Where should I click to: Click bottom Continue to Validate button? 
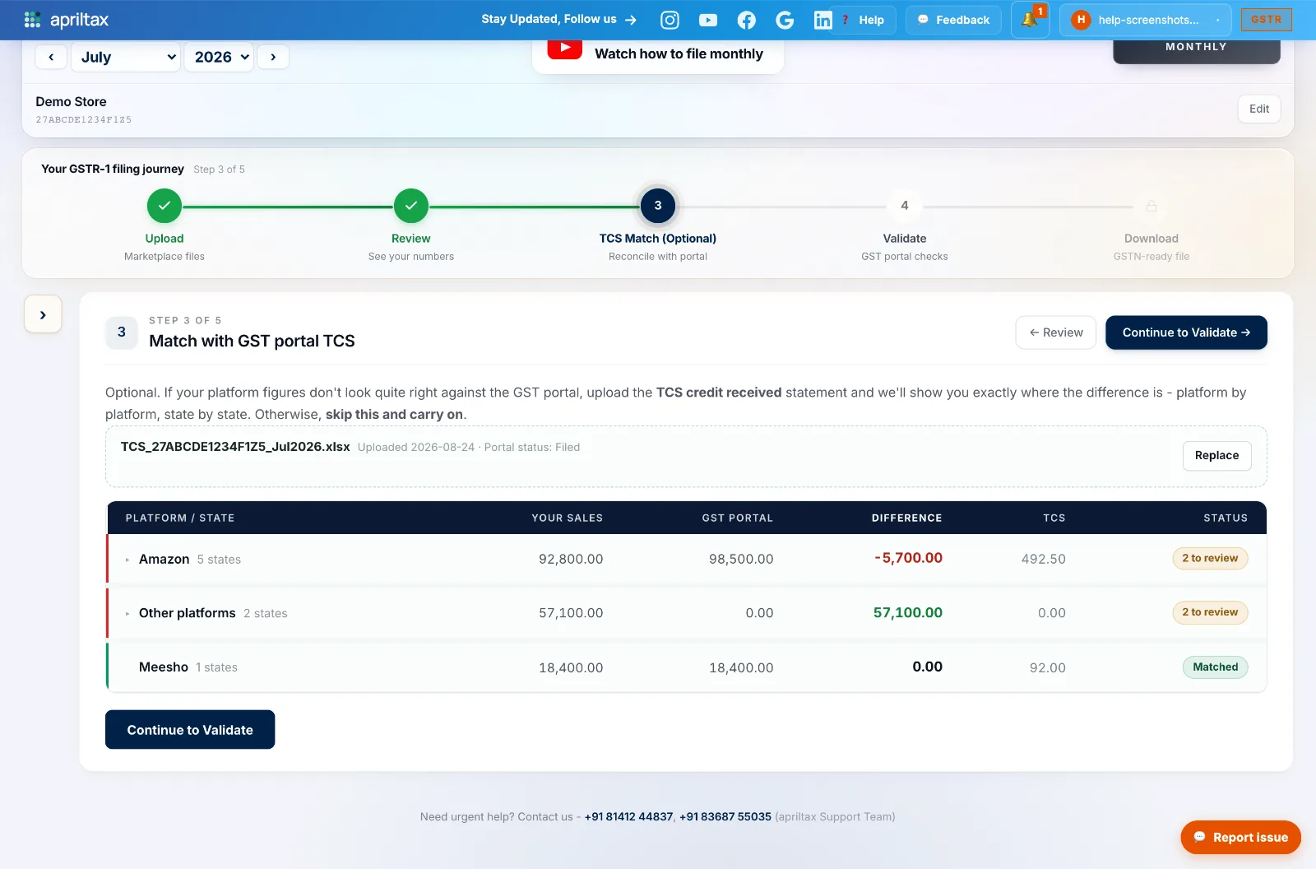(x=190, y=730)
